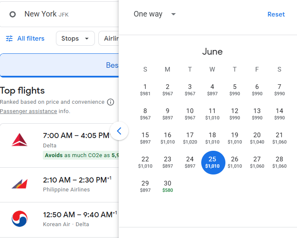
Task: Click the selected date June 25
Action: [x=213, y=163]
